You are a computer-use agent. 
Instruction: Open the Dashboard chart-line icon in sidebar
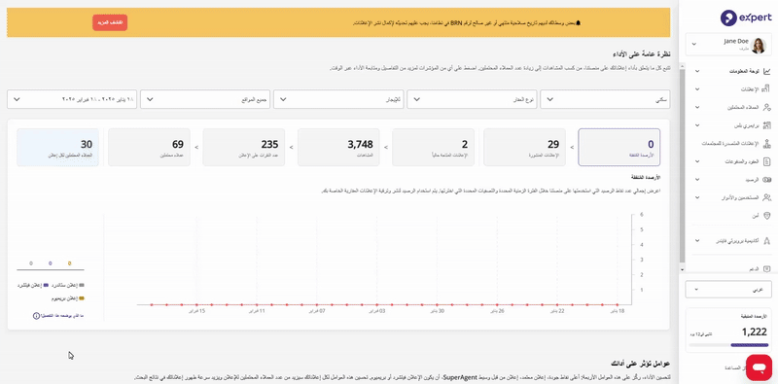click(767, 71)
